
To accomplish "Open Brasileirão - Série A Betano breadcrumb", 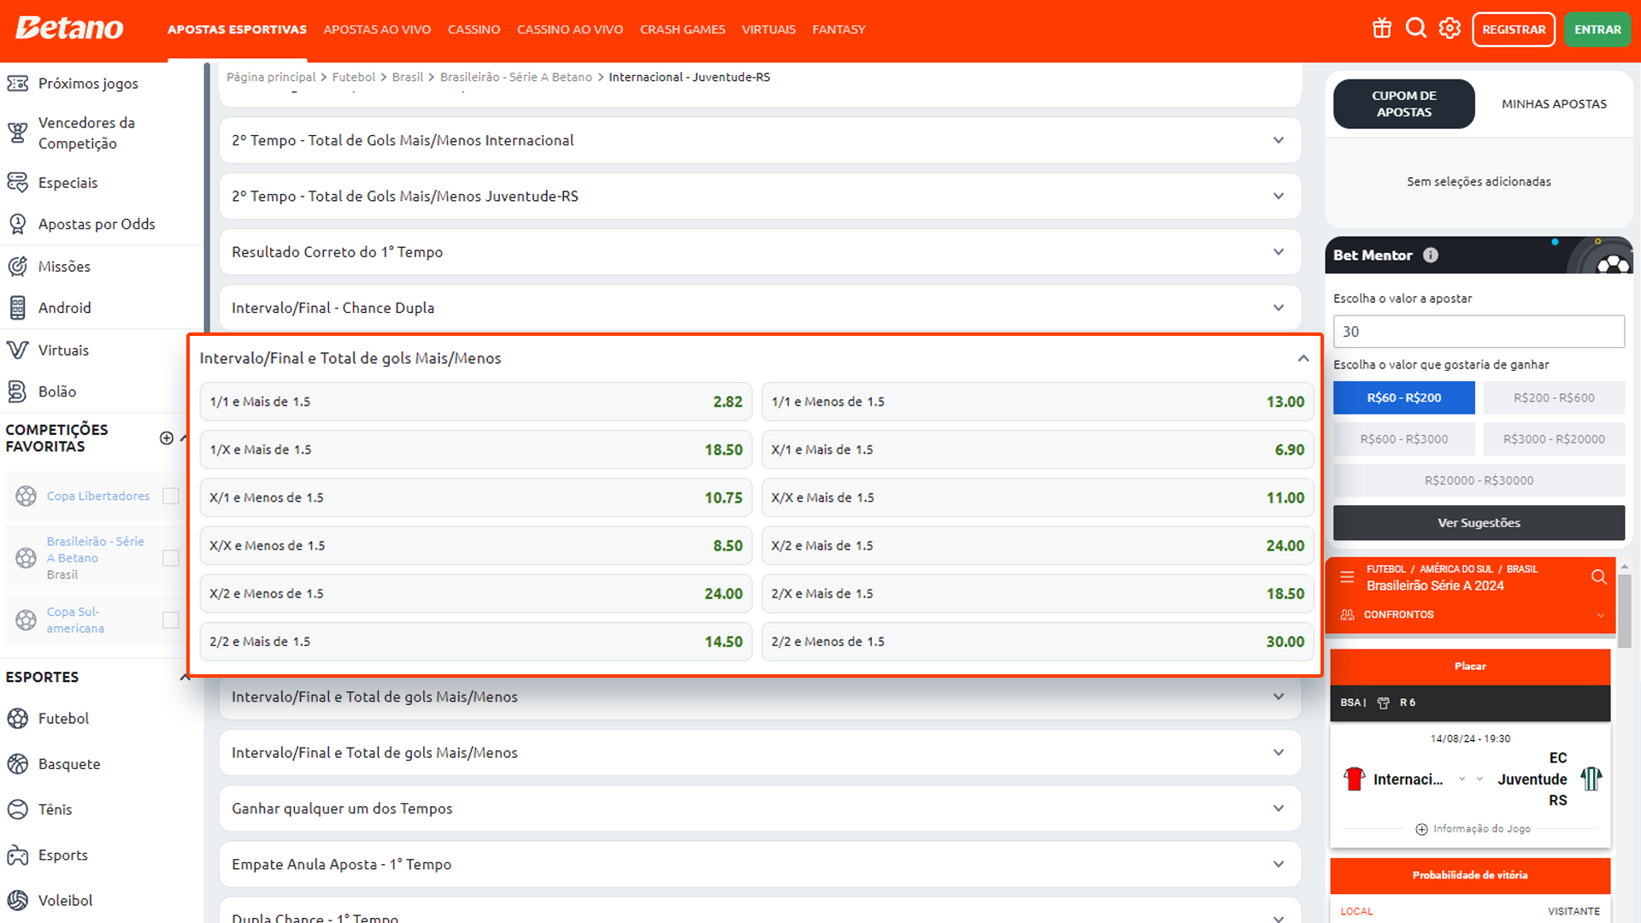I will [x=516, y=77].
